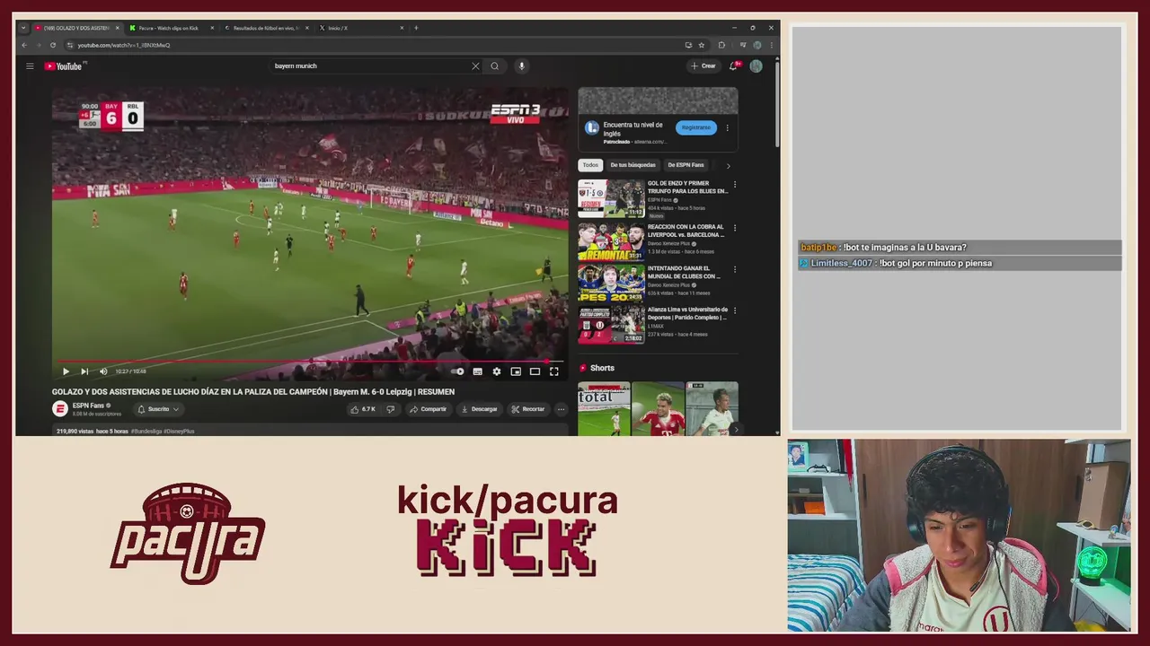Like the video with 6.7 K
This screenshot has height=646, width=1150.
tap(363, 409)
